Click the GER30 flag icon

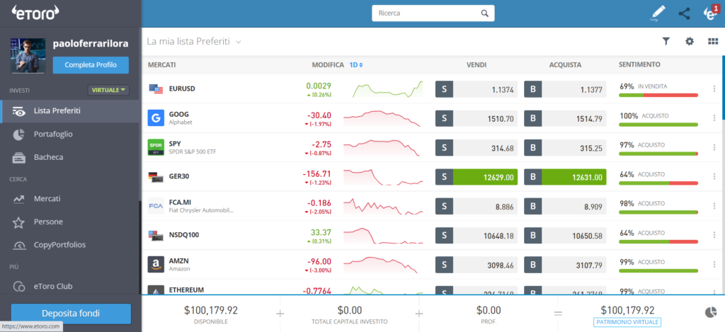[x=156, y=177]
